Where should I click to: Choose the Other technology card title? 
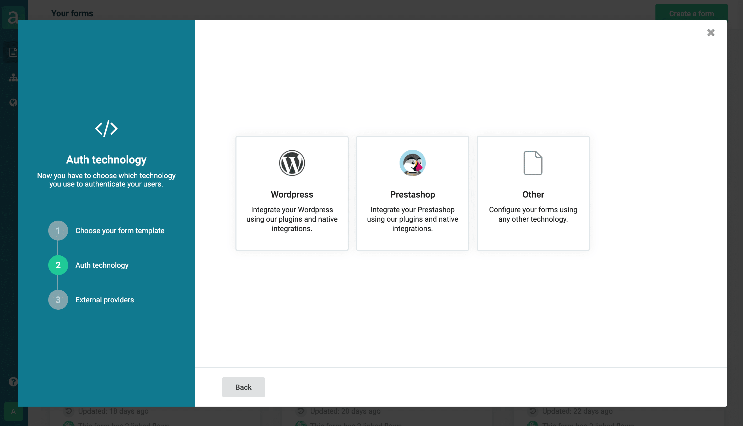pyautogui.click(x=533, y=195)
